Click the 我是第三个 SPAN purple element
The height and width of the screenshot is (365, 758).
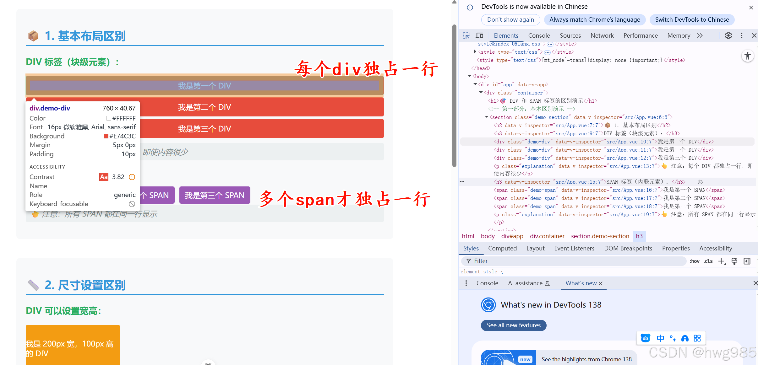click(215, 195)
